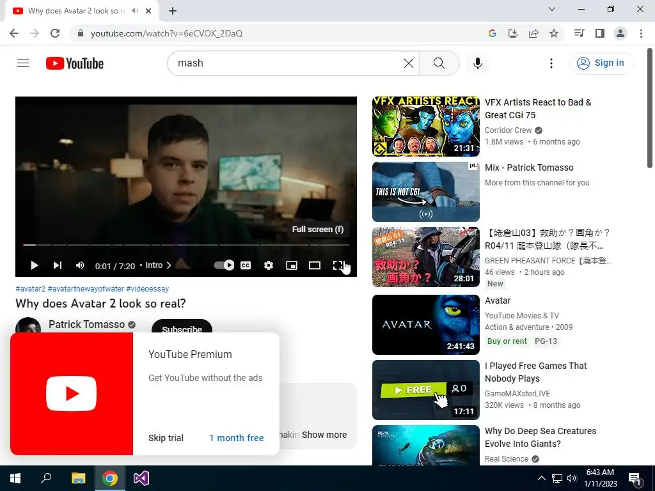The image size is (655, 491).
Task: Click the #avatar2 hashtag
Action: tap(31, 288)
